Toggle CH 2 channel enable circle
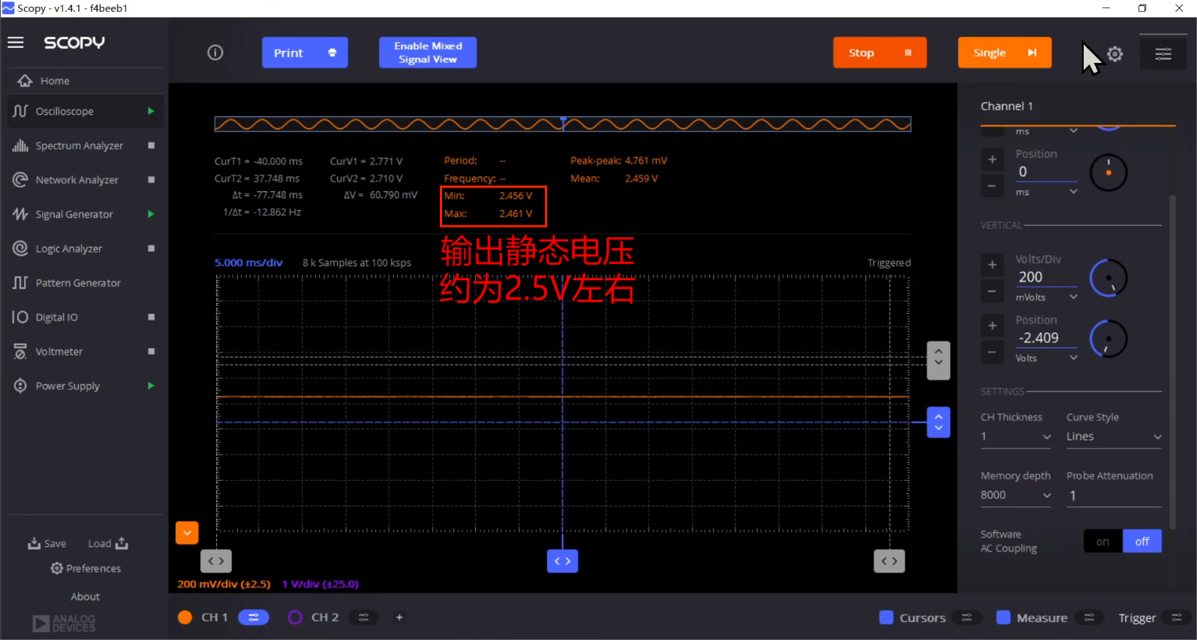This screenshot has width=1197, height=640. coord(295,617)
